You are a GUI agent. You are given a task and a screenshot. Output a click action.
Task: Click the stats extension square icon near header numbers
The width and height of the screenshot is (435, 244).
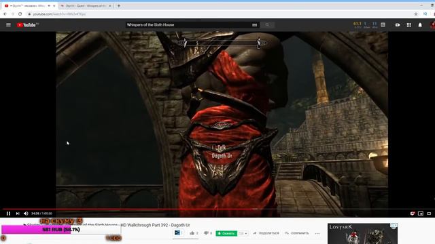coord(383,24)
